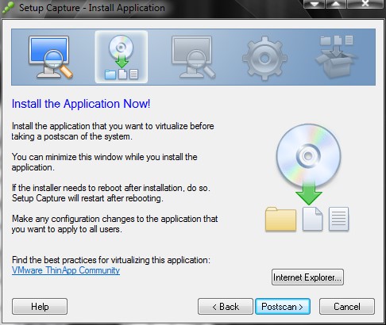This screenshot has width=386, height=325.
Task: Cancel the Setup Capture wizard
Action: 347,307
